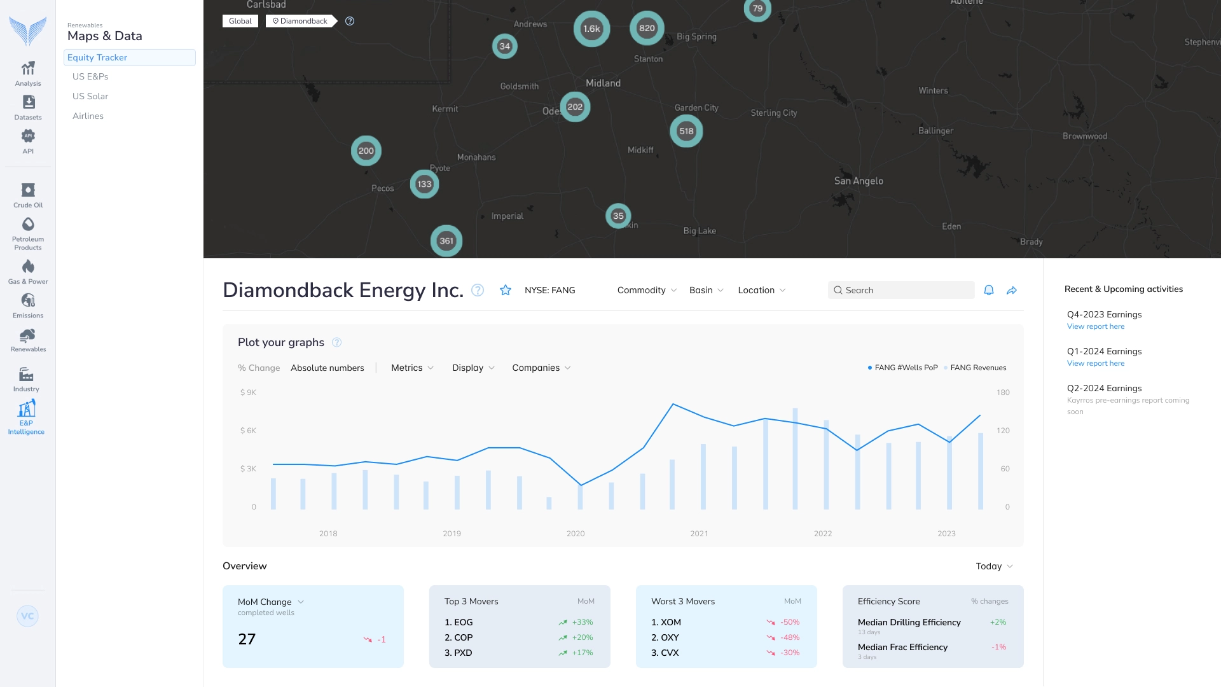Open the Companies dropdown

point(541,368)
